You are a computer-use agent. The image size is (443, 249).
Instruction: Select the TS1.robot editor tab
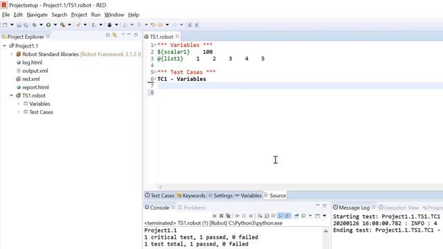click(161, 37)
